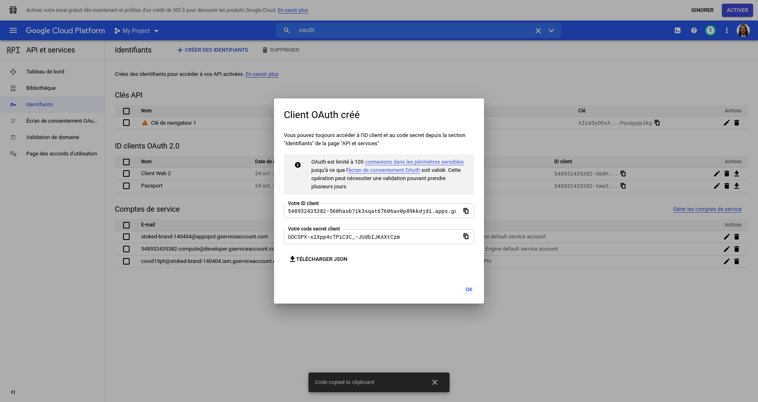Click Créer des identifiants button
Image resolution: width=758 pixels, height=402 pixels.
[212, 50]
